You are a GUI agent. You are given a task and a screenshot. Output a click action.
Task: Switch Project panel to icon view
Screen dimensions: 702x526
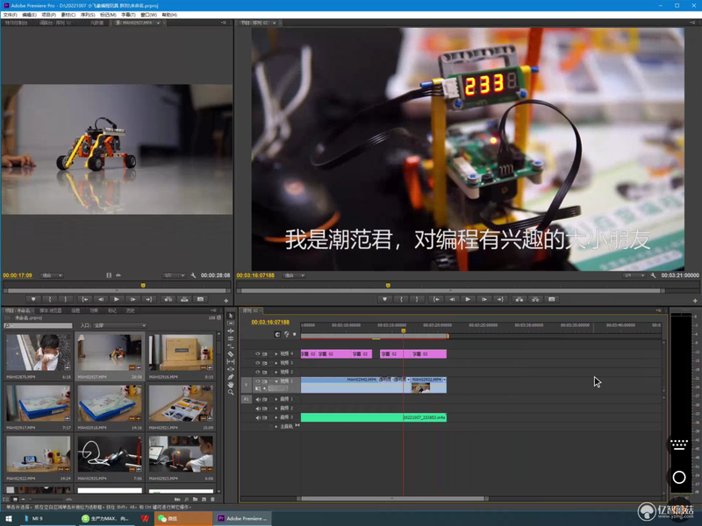pyautogui.click(x=15, y=499)
